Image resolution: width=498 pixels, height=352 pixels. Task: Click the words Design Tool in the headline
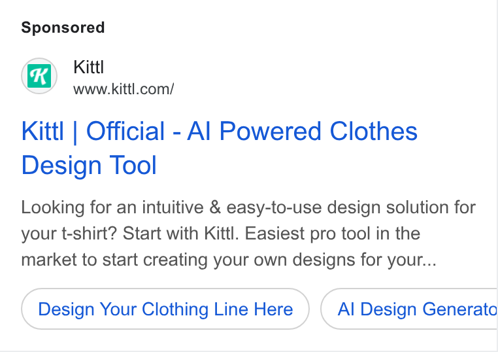point(89,166)
